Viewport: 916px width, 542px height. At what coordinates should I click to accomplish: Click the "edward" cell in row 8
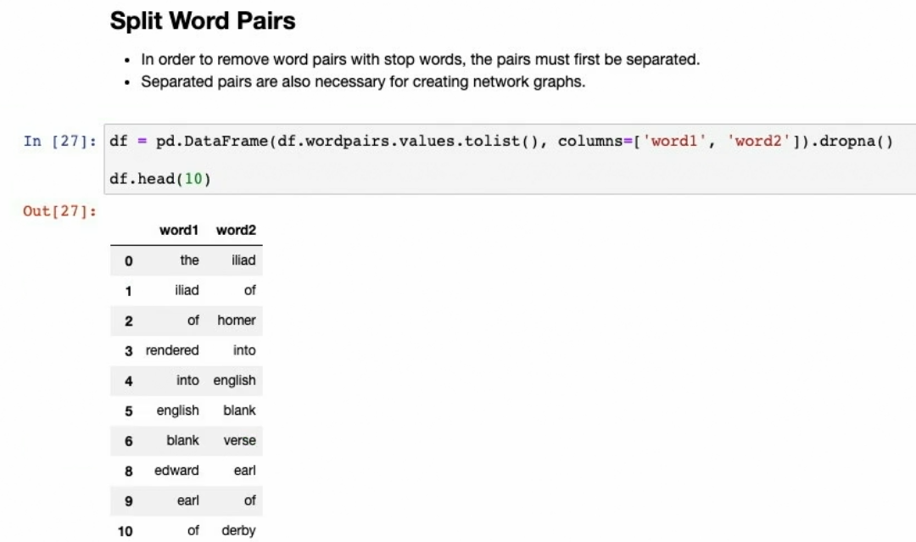pyautogui.click(x=176, y=470)
